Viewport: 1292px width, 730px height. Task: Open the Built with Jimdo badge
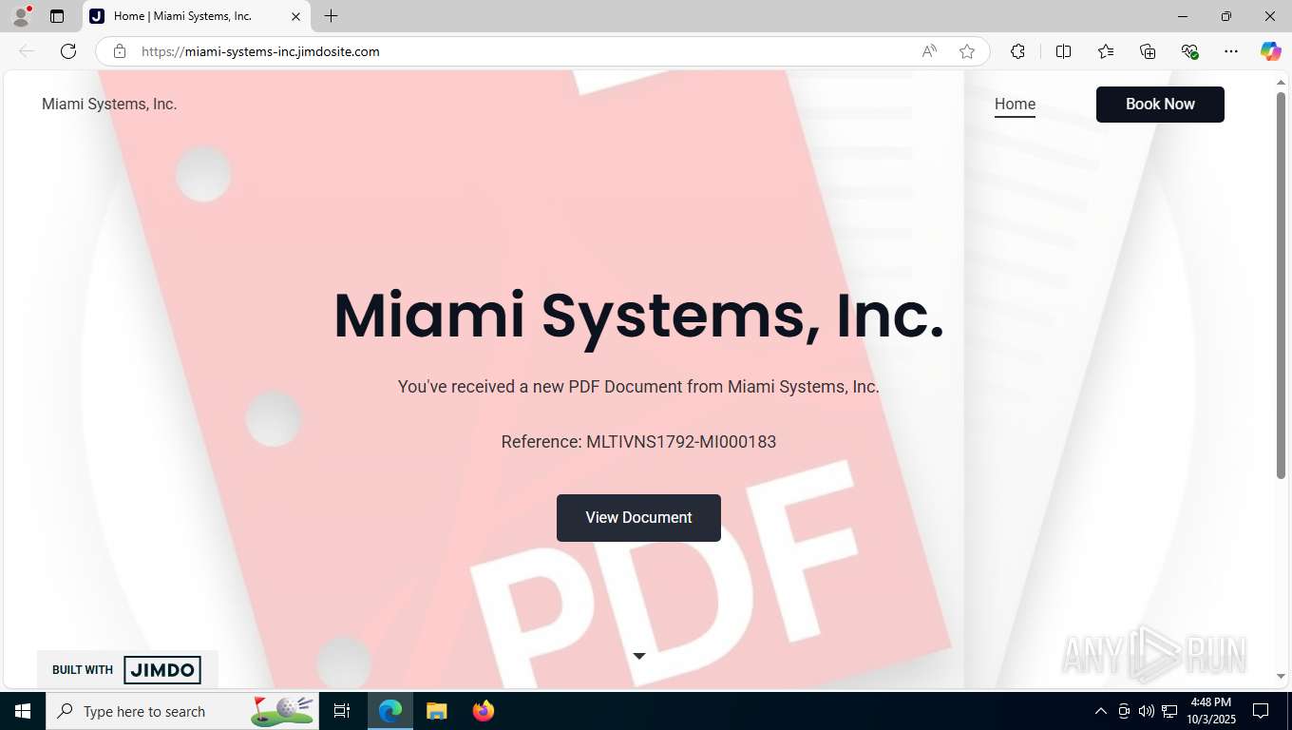click(x=127, y=669)
